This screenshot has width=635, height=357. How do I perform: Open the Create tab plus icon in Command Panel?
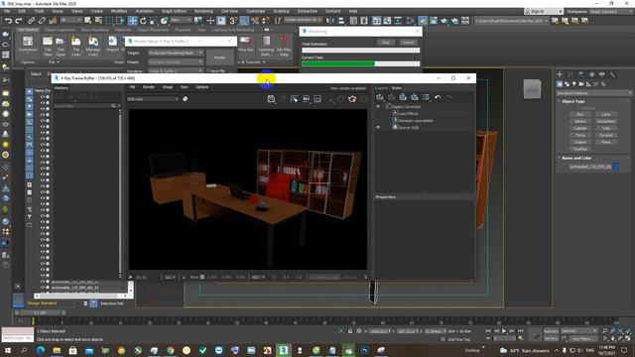pos(560,74)
